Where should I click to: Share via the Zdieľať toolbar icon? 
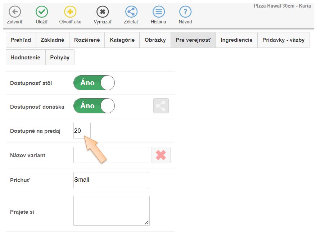pyautogui.click(x=131, y=12)
